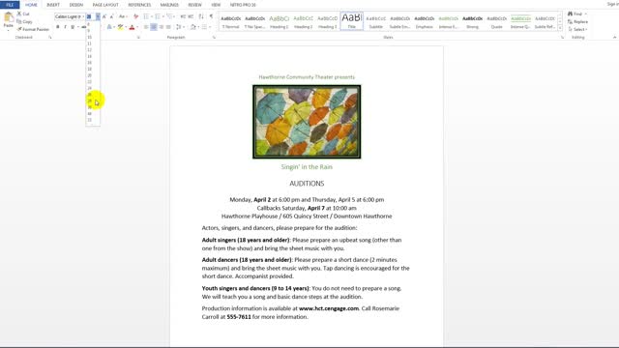Open the Change Case (Aa) dropdown
Image resolution: width=619 pixels, height=348 pixels.
(123, 16)
